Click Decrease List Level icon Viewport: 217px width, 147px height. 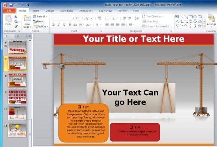[x=125, y=18]
